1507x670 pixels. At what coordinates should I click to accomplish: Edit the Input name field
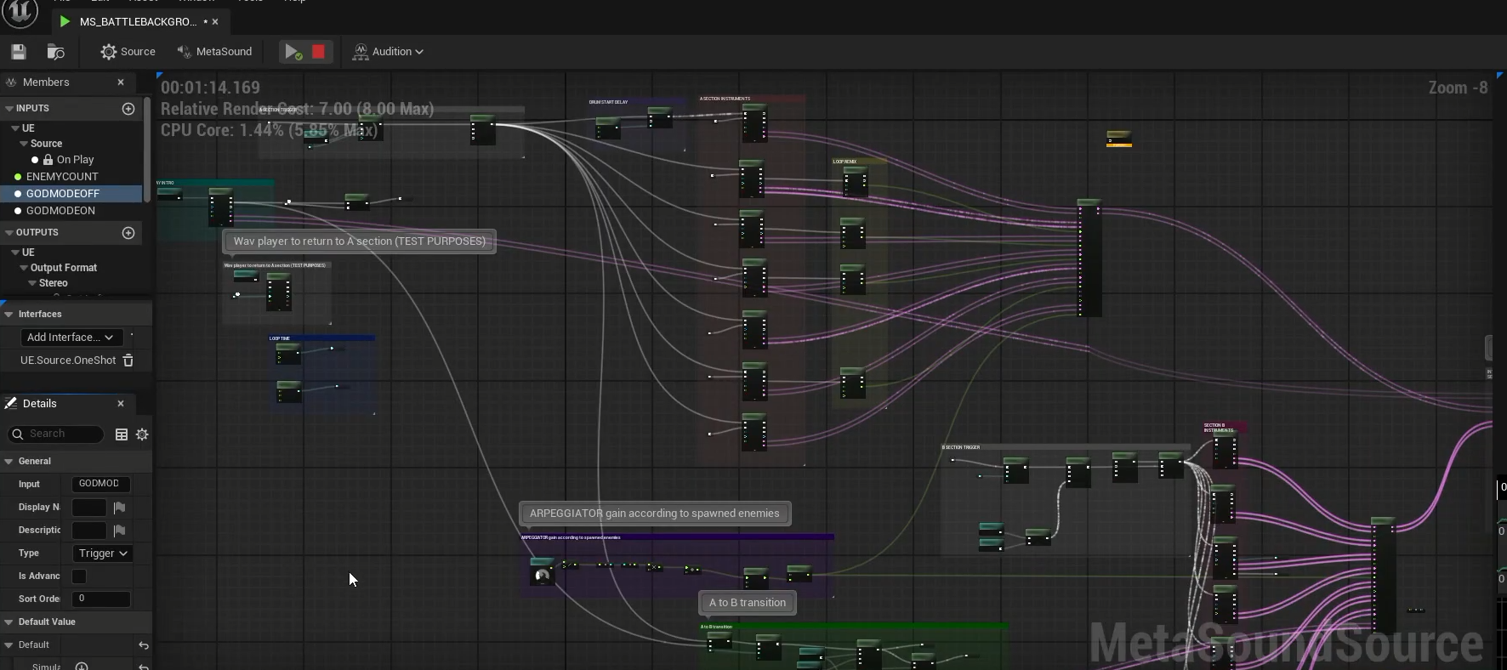(x=101, y=484)
